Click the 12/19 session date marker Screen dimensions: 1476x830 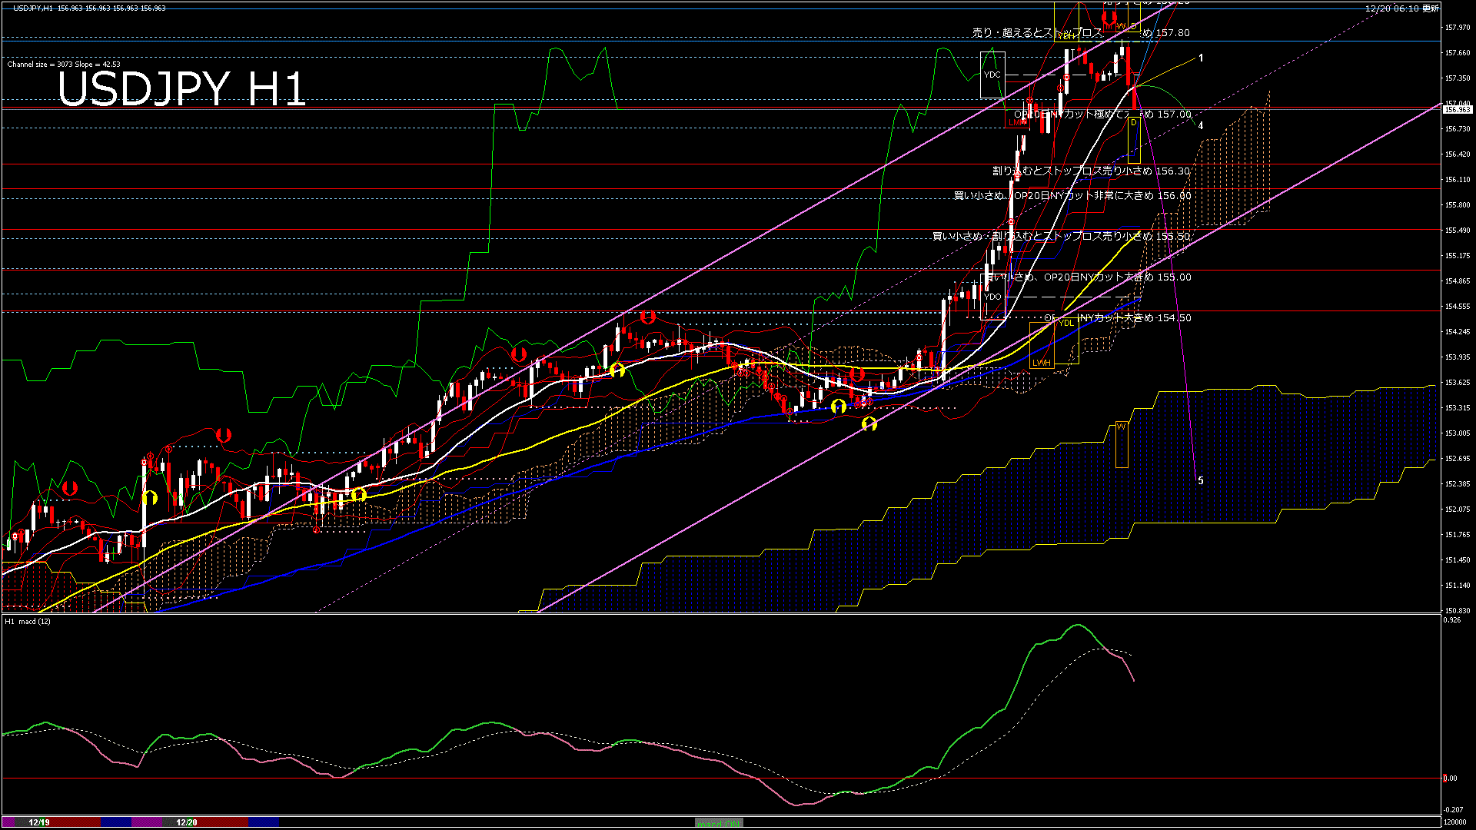pos(38,822)
